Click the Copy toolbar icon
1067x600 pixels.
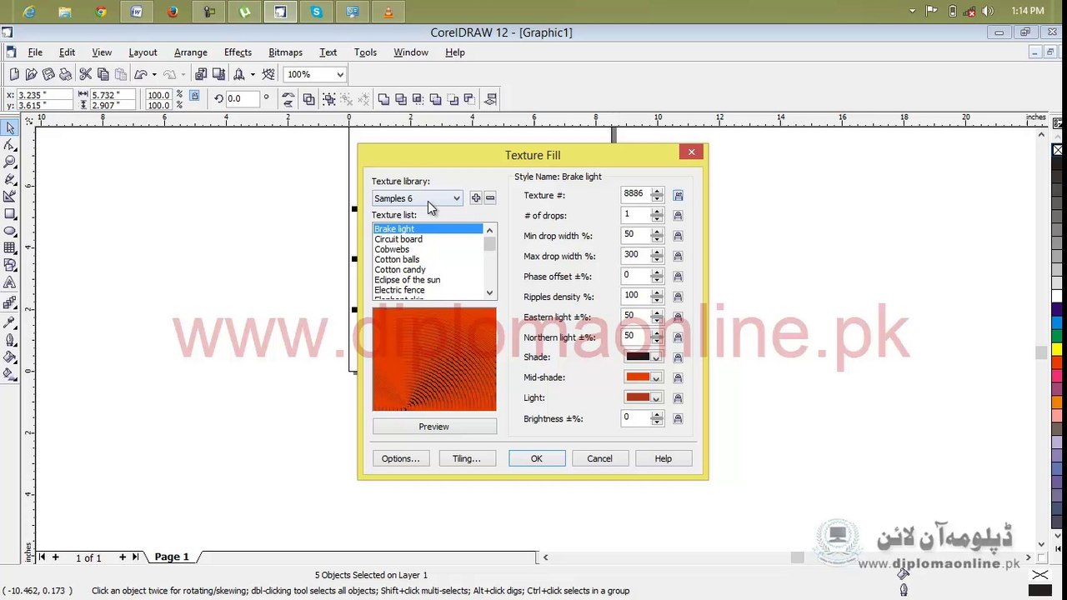(103, 75)
